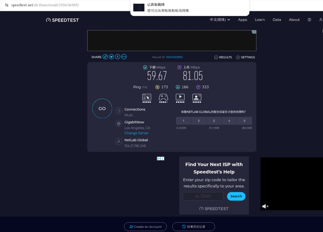
Task: Share result on Twitter icon
Action: coord(111,57)
